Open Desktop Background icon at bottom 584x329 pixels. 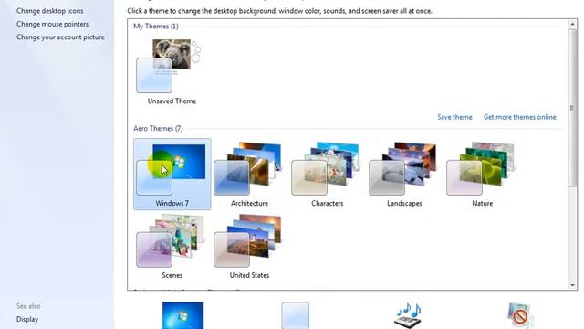(182, 315)
